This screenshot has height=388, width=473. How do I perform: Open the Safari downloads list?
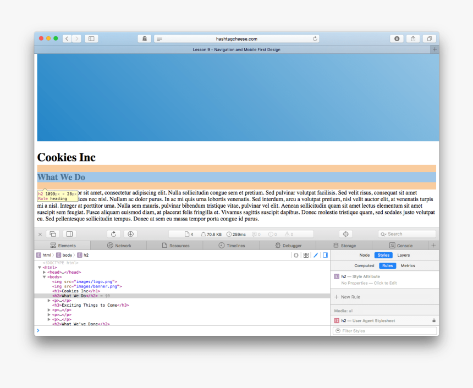397,38
